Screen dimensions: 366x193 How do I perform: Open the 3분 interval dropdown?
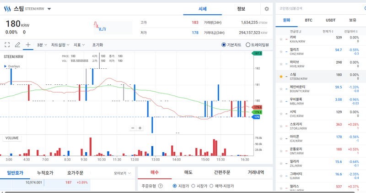(x=42, y=44)
